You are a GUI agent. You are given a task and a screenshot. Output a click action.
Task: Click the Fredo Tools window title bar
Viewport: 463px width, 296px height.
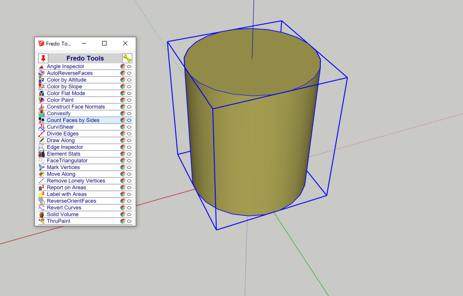click(85, 44)
